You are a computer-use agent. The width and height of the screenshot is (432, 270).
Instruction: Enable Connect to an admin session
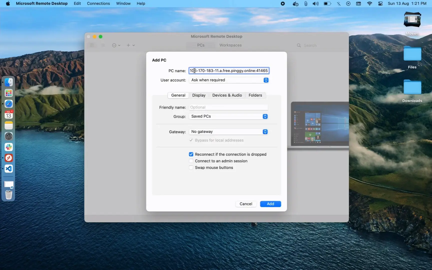[191, 161]
